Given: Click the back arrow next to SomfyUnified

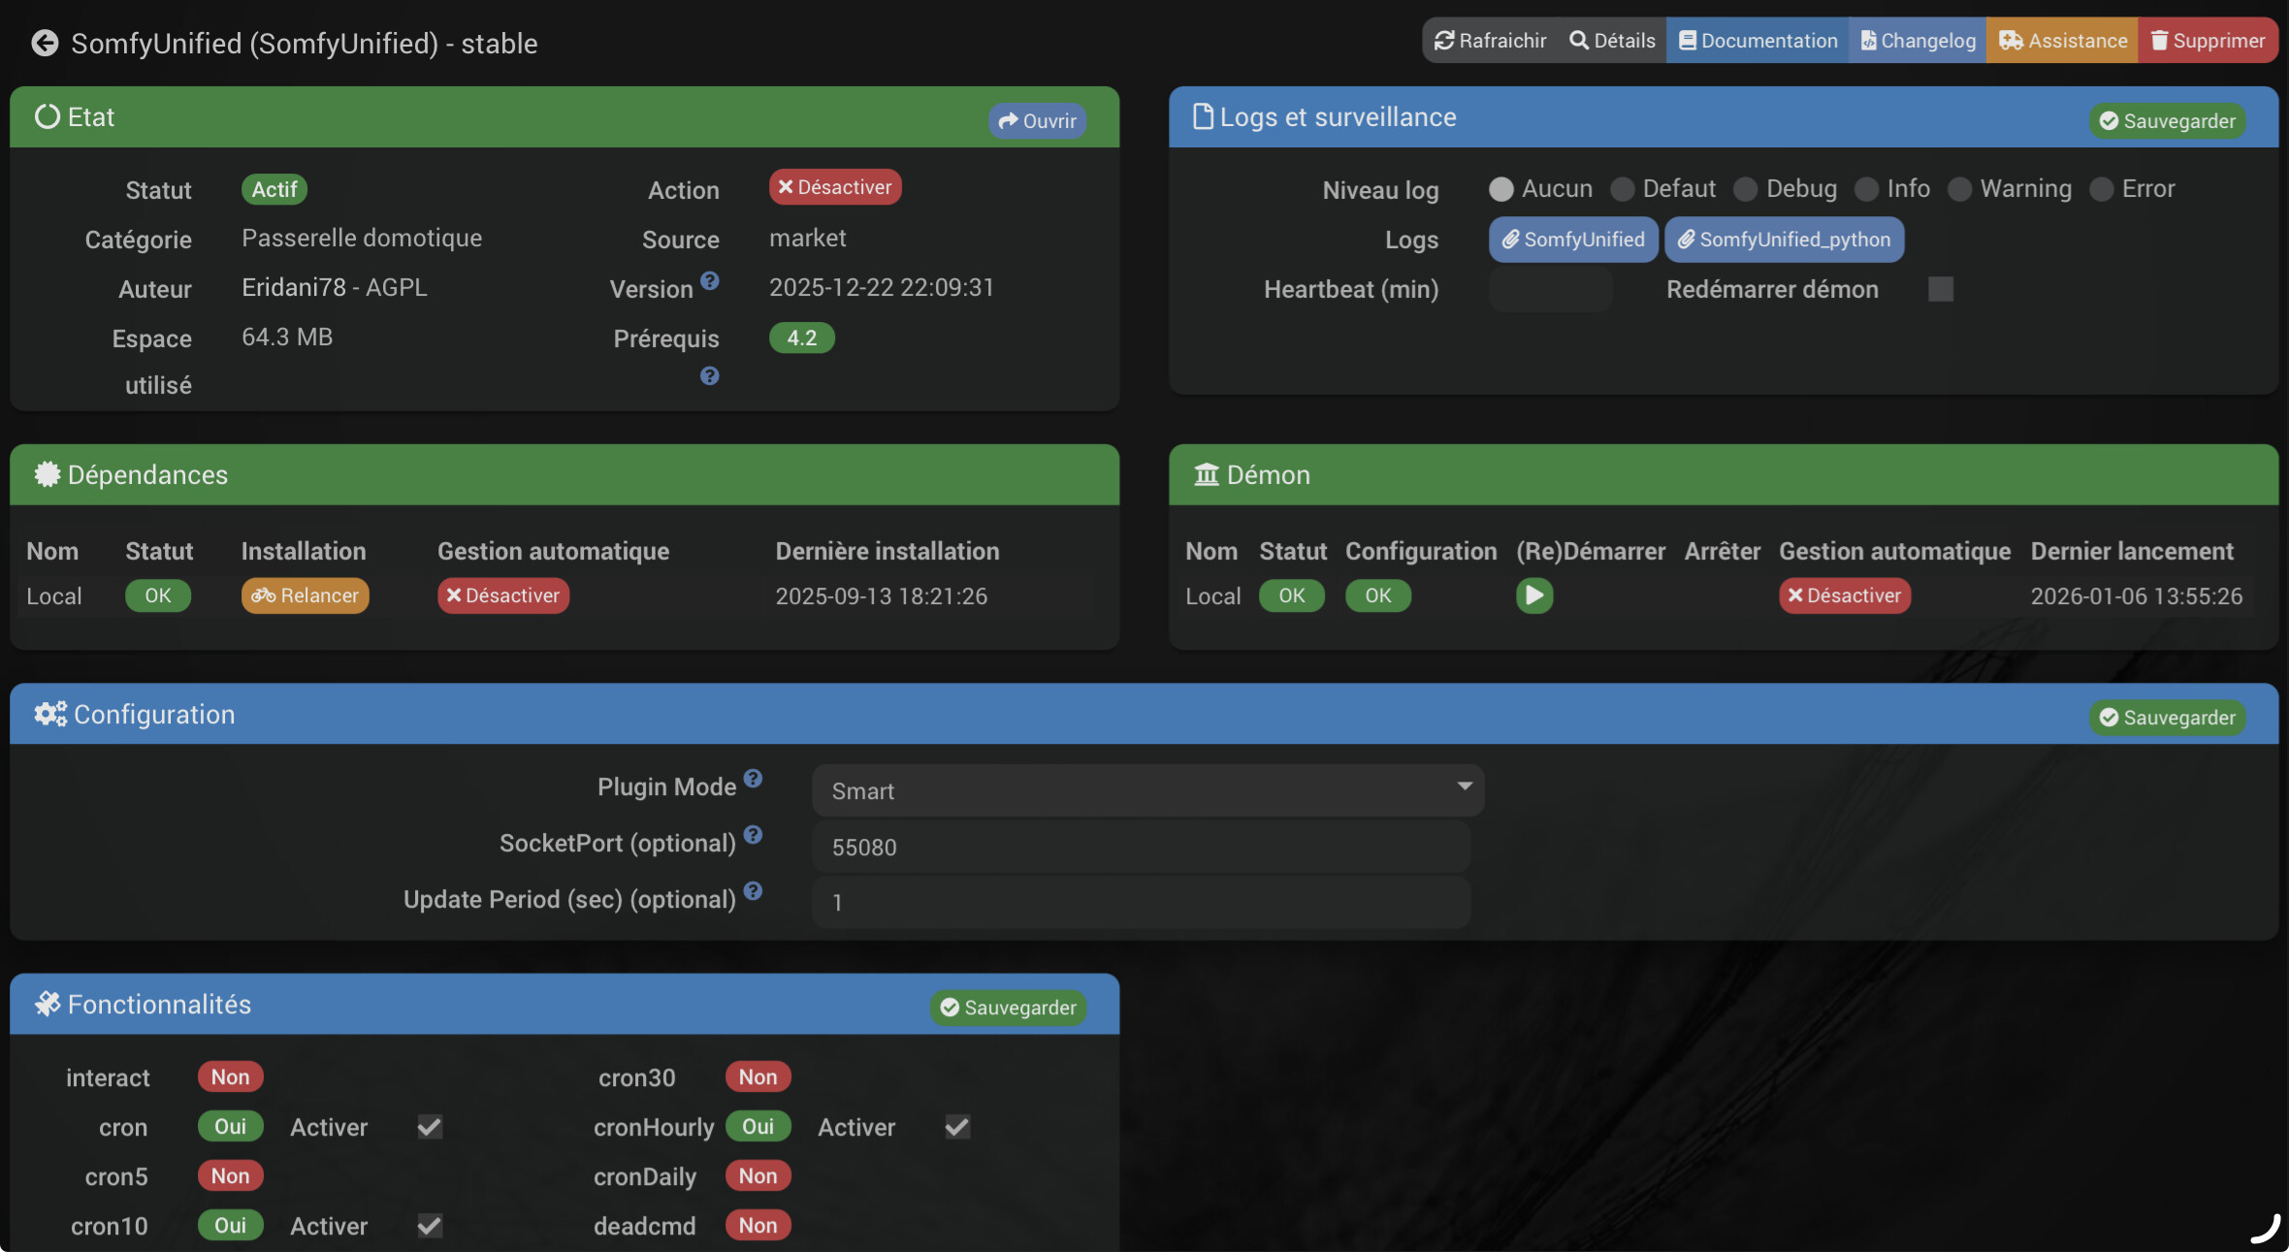Looking at the screenshot, I should click(x=45, y=43).
